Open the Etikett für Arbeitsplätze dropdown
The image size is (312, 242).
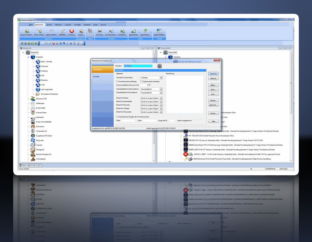[x=161, y=102]
